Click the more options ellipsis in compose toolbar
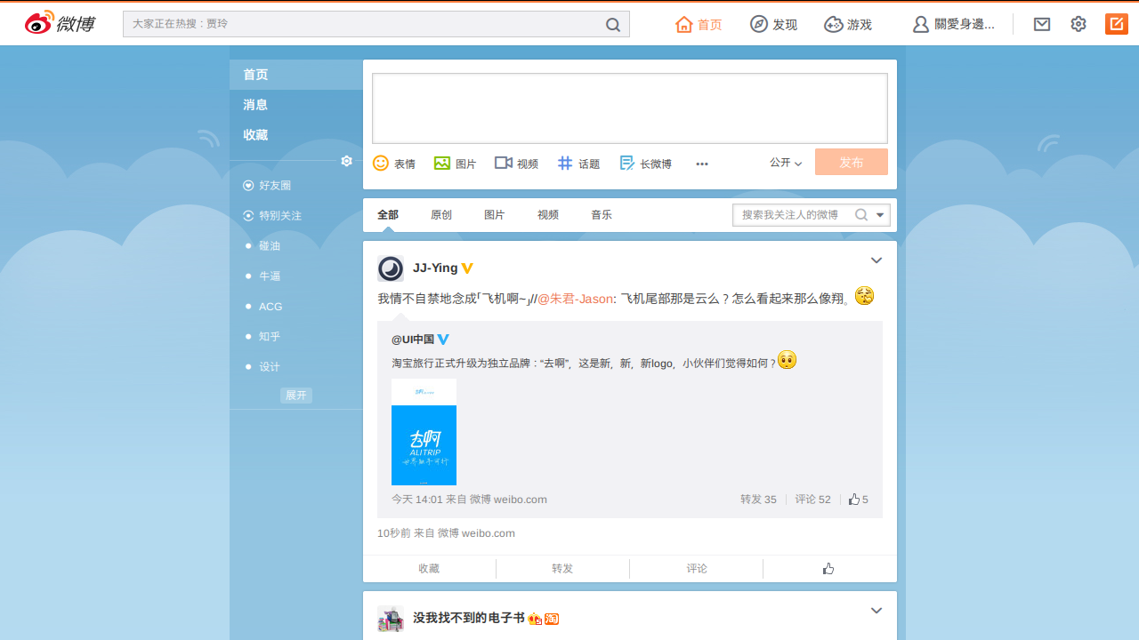This screenshot has height=640, width=1139. click(x=702, y=164)
